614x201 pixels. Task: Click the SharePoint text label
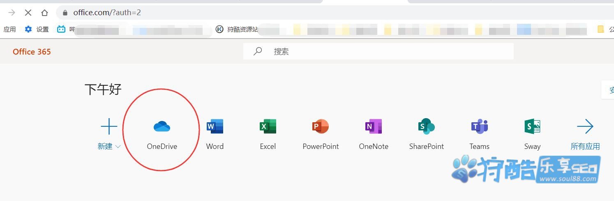pos(427,146)
